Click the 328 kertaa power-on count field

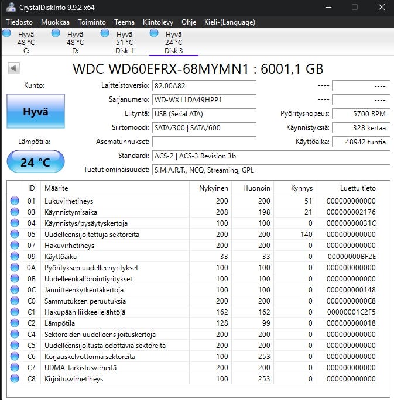click(361, 127)
